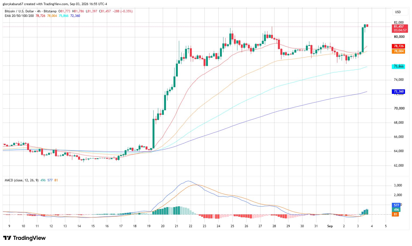Click the 19 date label on time axis

(x=149, y=226)
